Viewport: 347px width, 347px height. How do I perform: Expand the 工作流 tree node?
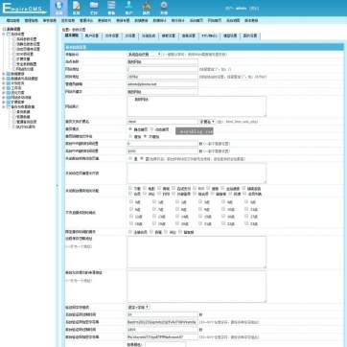pyautogui.click(x=4, y=88)
